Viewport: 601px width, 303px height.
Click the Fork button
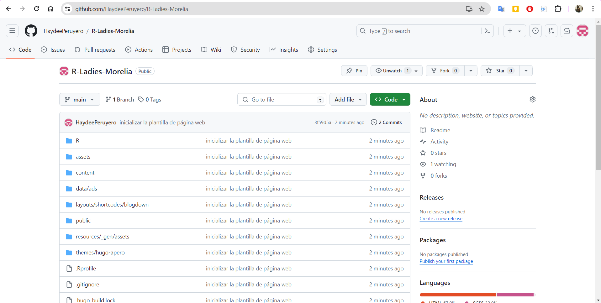click(445, 71)
